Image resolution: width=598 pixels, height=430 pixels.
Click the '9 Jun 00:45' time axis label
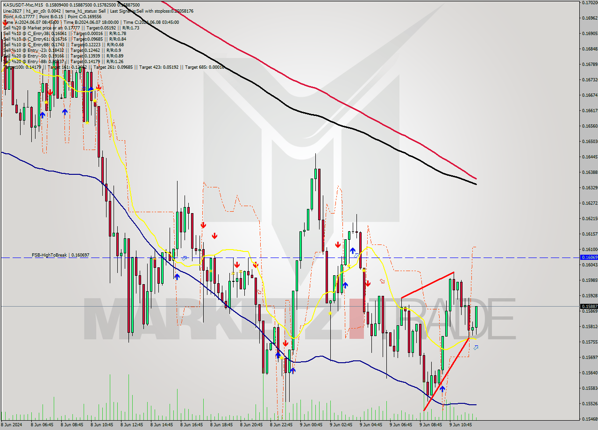point(311,425)
